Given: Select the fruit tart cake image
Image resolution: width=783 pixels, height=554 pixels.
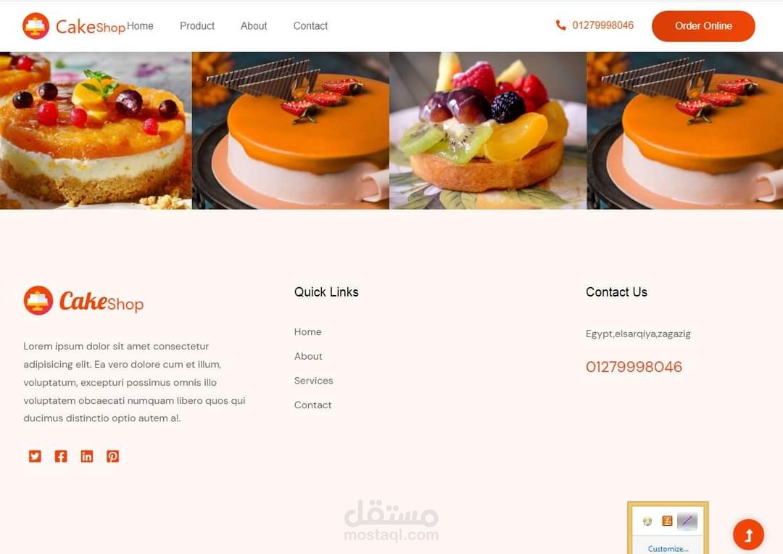Looking at the screenshot, I should coord(488,131).
